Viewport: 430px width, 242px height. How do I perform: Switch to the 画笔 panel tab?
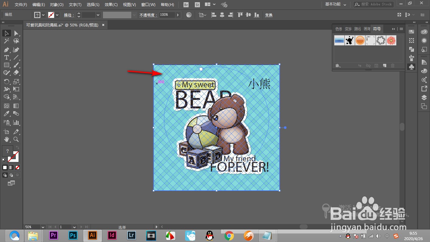pos(367,29)
